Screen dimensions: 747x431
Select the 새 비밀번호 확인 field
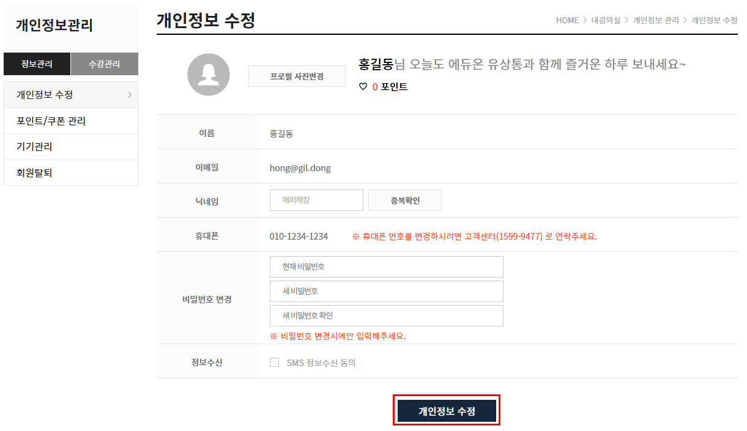(x=386, y=315)
